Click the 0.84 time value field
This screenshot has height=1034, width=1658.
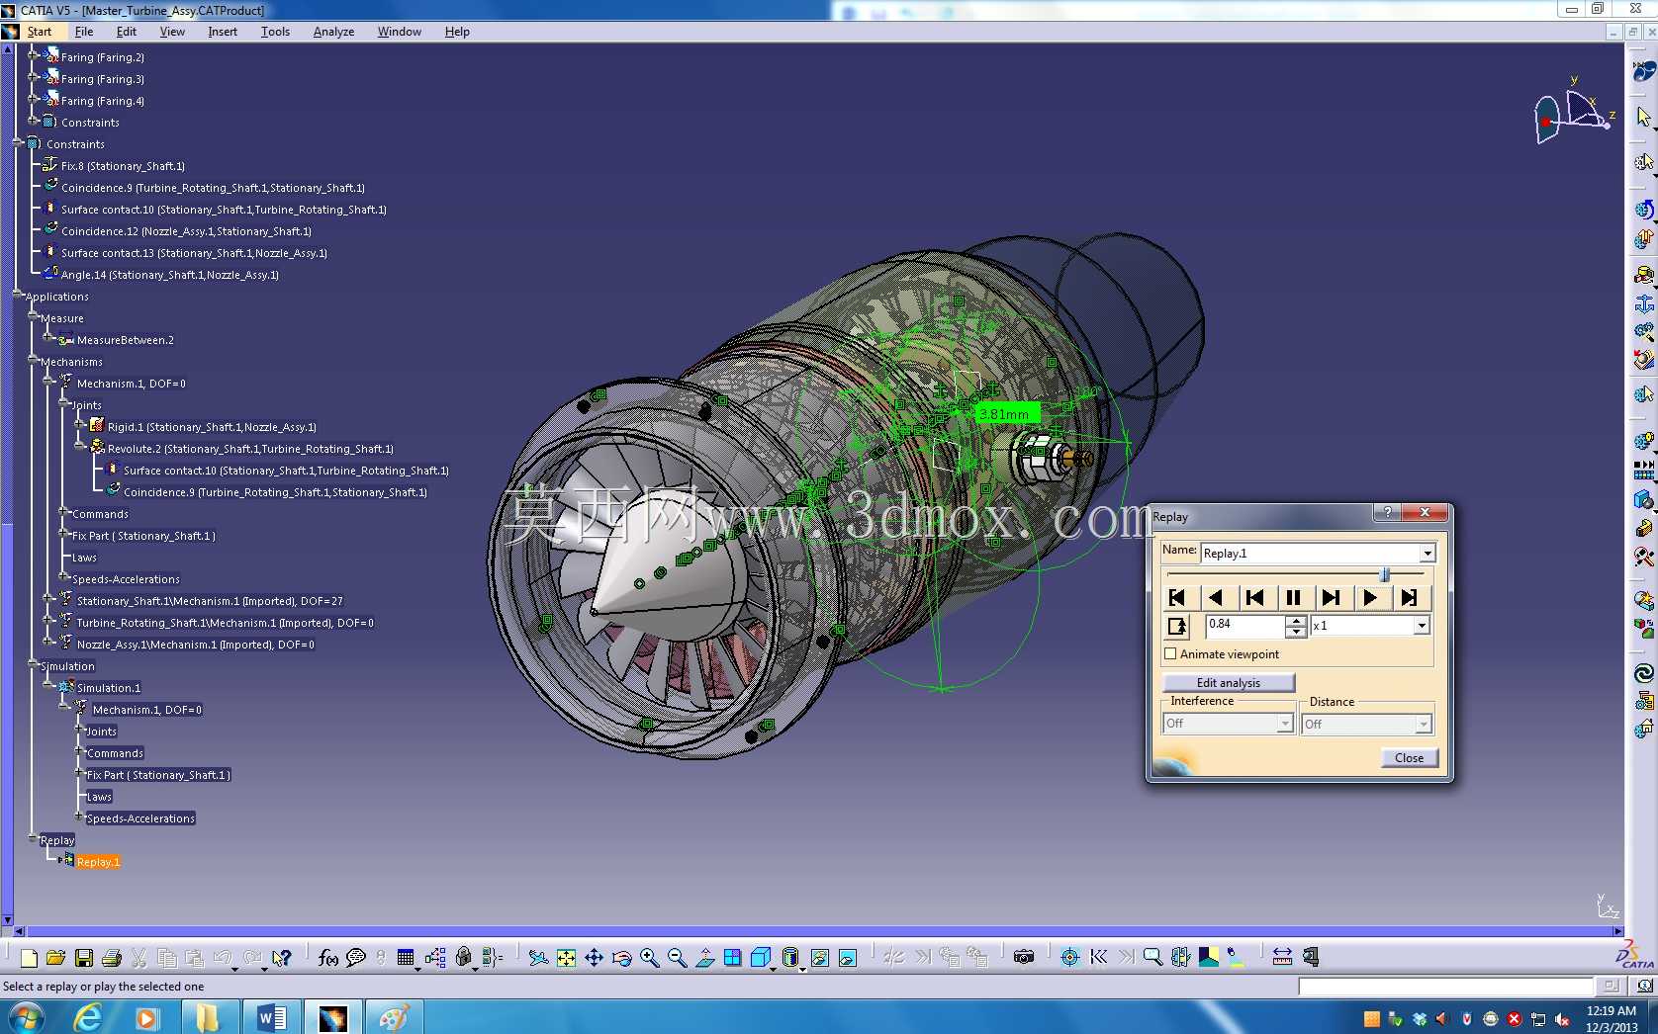click(x=1245, y=625)
